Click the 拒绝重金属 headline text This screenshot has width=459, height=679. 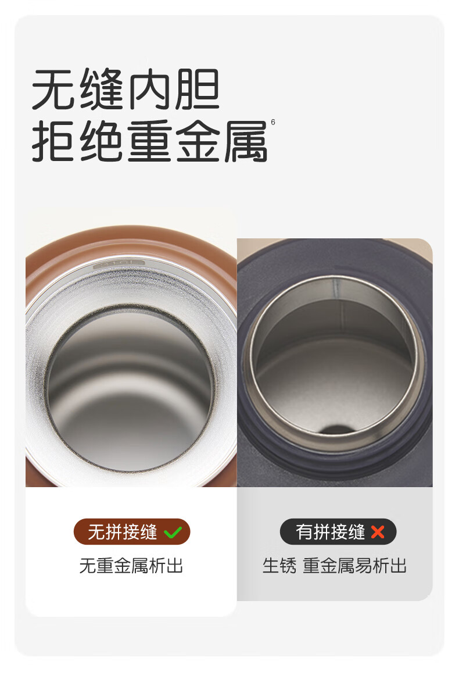(x=150, y=142)
